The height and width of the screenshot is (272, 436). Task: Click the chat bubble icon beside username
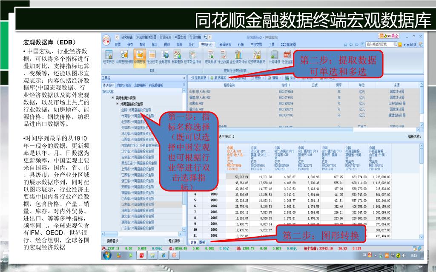[x=421, y=44]
